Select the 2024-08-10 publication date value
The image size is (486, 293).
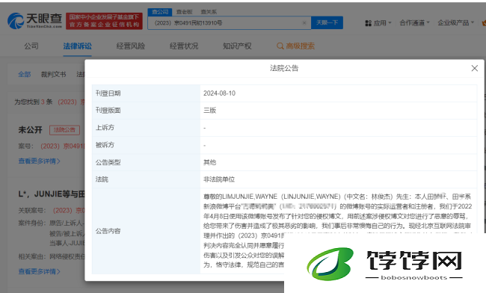pyautogui.click(x=219, y=93)
